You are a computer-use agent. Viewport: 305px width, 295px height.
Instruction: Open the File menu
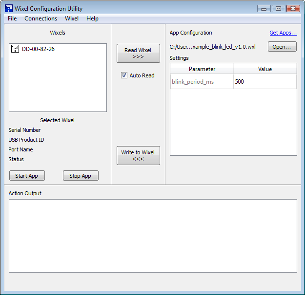point(12,18)
